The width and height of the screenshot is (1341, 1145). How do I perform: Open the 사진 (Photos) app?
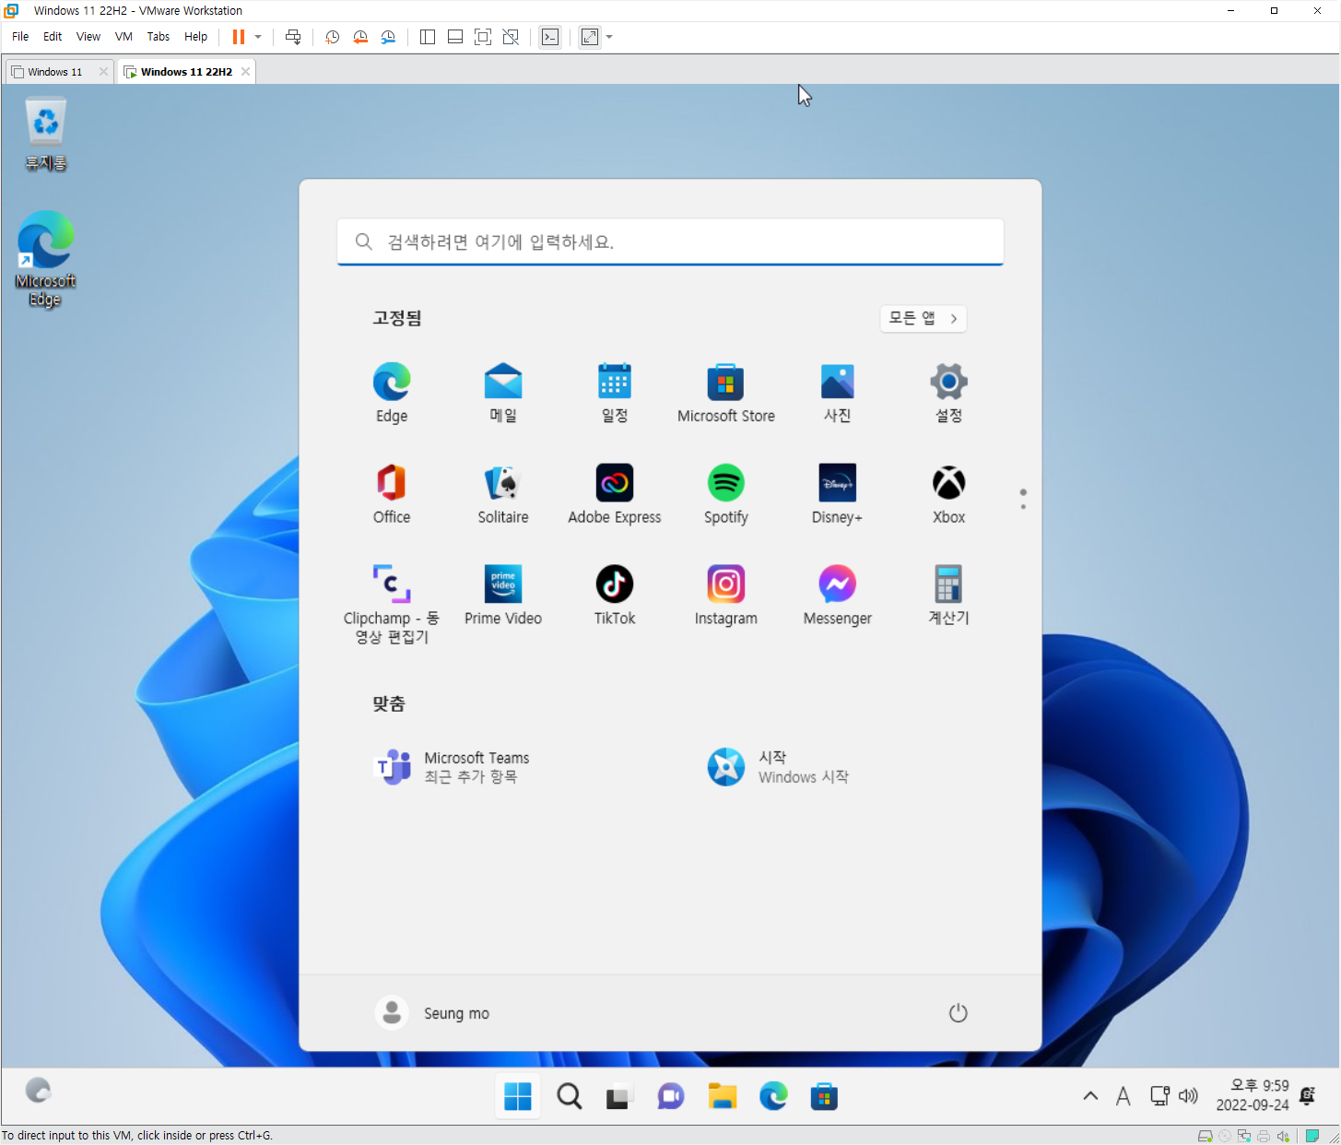point(838,392)
